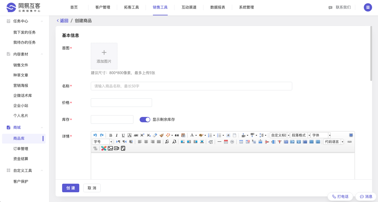Open the 段落格式 dropdown

(x=300, y=135)
